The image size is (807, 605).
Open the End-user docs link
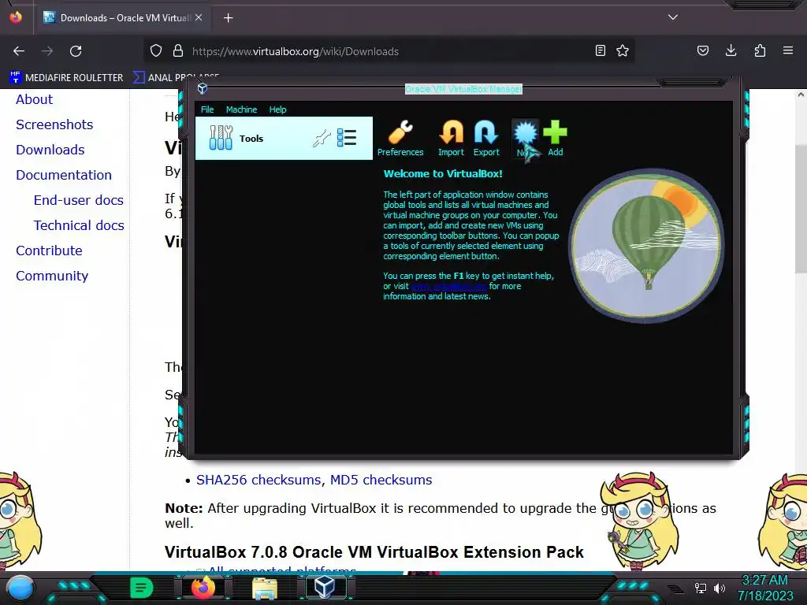pyautogui.click(x=78, y=200)
